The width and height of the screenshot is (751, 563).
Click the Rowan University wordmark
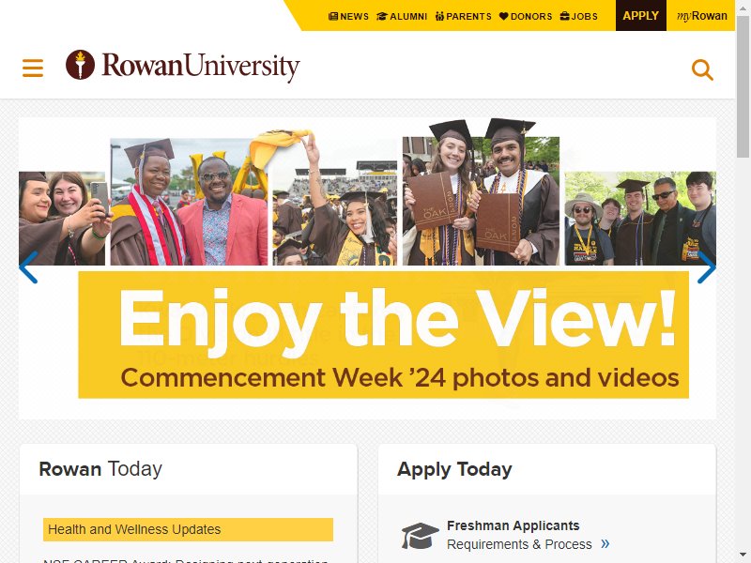pos(201,66)
